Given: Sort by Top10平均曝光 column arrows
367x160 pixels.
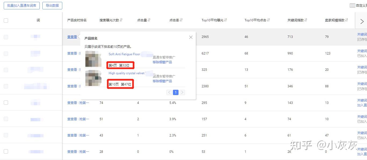Looking at the screenshot, I should point(226,20).
